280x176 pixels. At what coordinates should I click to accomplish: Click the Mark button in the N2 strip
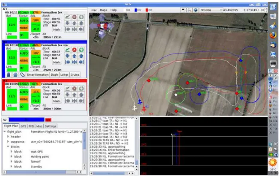pyautogui.click(x=57, y=30)
